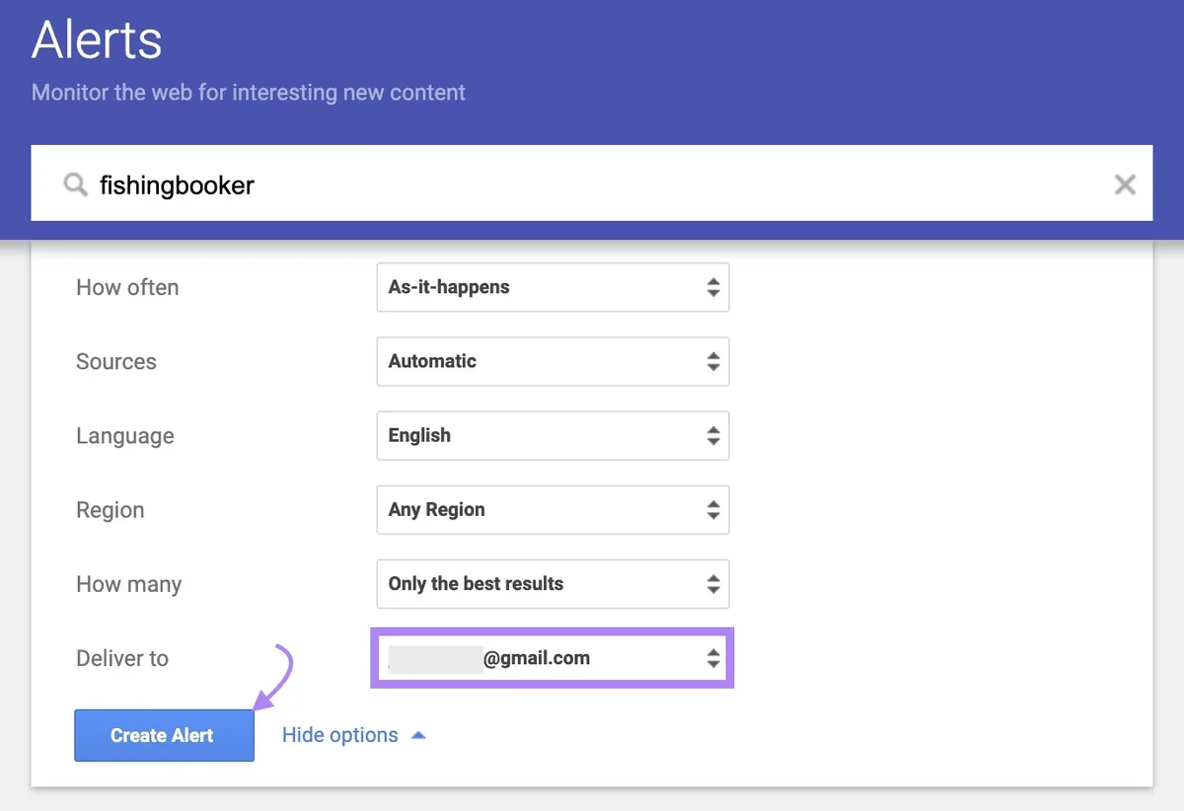Clear the search query with the X
Viewport: 1184px width, 811px height.
point(1124,184)
